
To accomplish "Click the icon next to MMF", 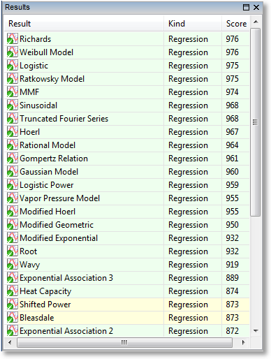I will (x=13, y=91).
